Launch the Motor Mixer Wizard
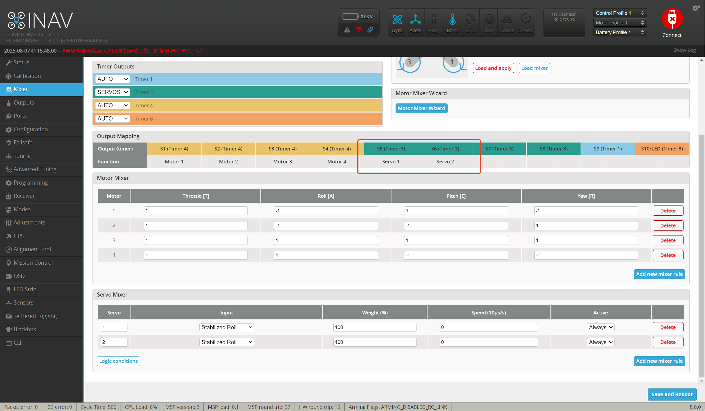Image resolution: width=705 pixels, height=411 pixels. pyautogui.click(x=421, y=108)
